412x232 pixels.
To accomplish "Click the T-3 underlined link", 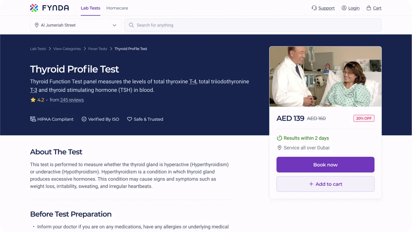I will coord(34,90).
